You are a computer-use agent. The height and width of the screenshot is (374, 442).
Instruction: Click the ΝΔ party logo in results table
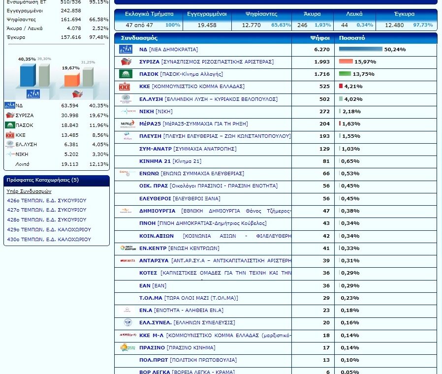126,49
